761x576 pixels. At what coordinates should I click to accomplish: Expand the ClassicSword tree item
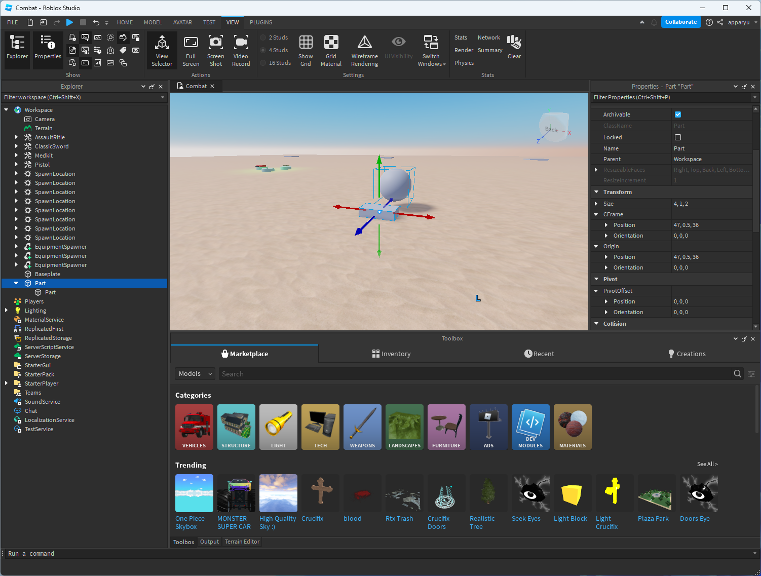tap(16, 146)
